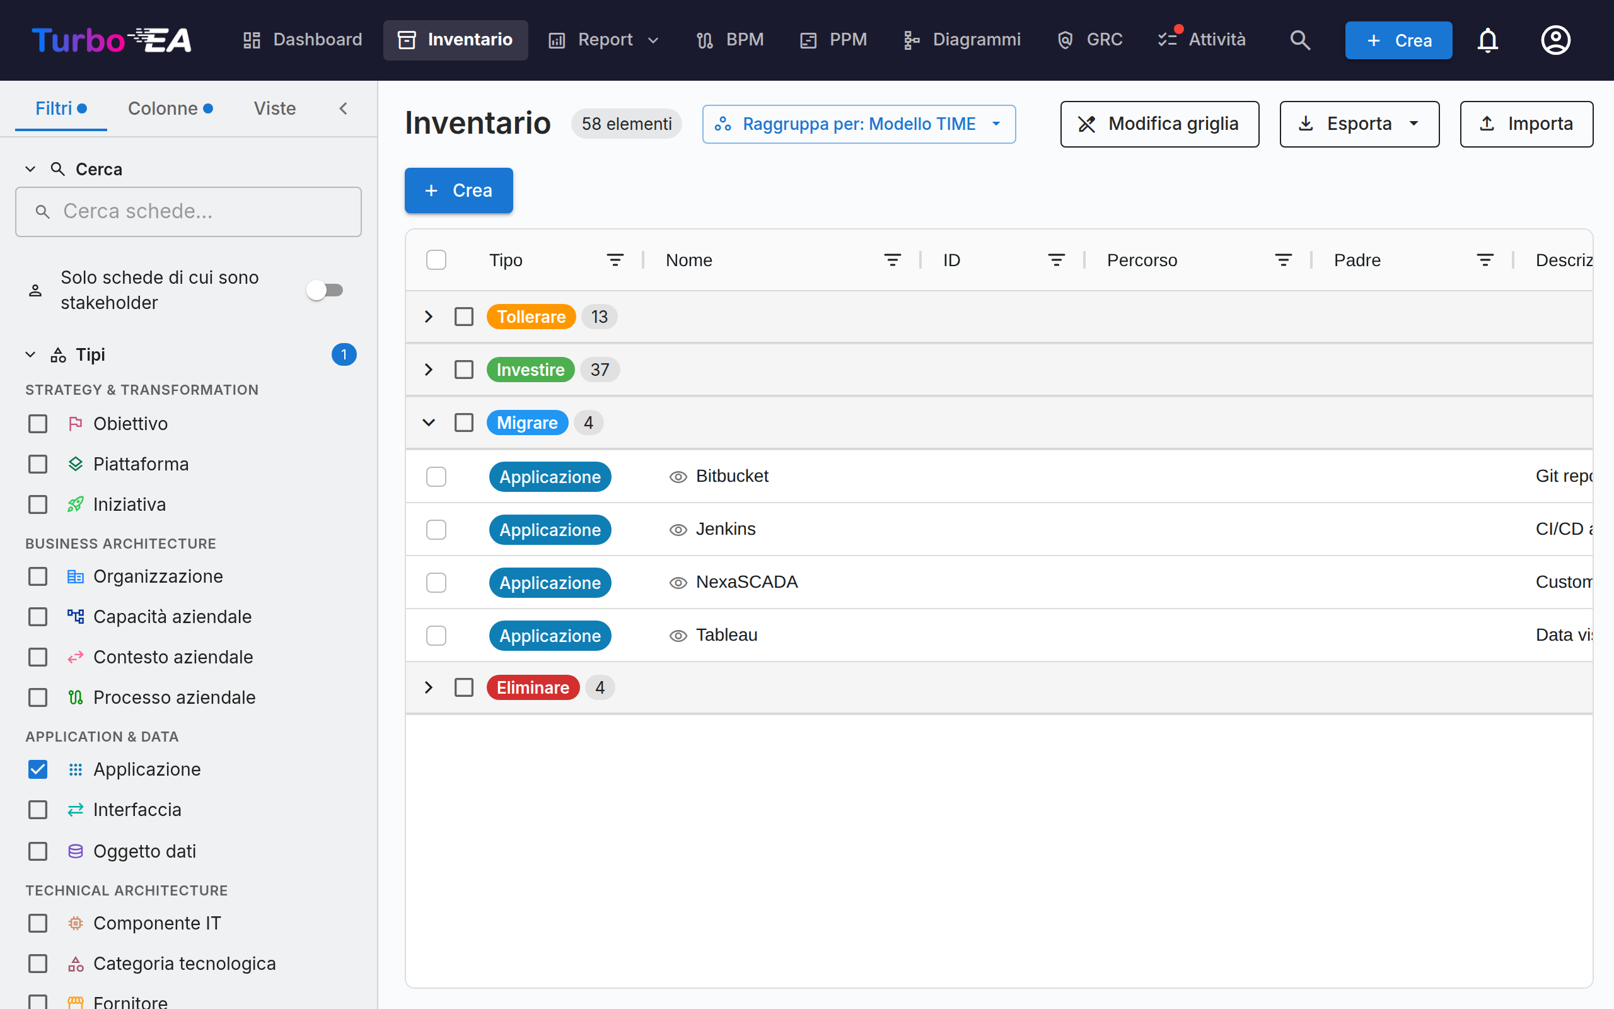Screen dimensions: 1614x1009
Task: Click the Turbo EA logo
Action: pyautogui.click(x=112, y=40)
